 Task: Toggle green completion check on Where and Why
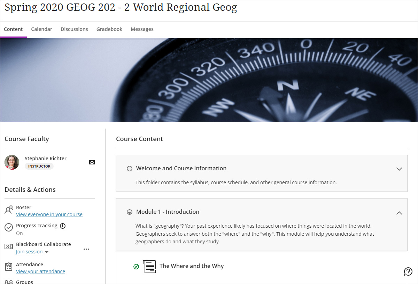(x=136, y=267)
